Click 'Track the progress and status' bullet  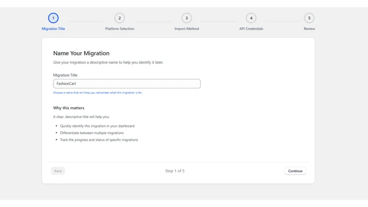(x=99, y=140)
